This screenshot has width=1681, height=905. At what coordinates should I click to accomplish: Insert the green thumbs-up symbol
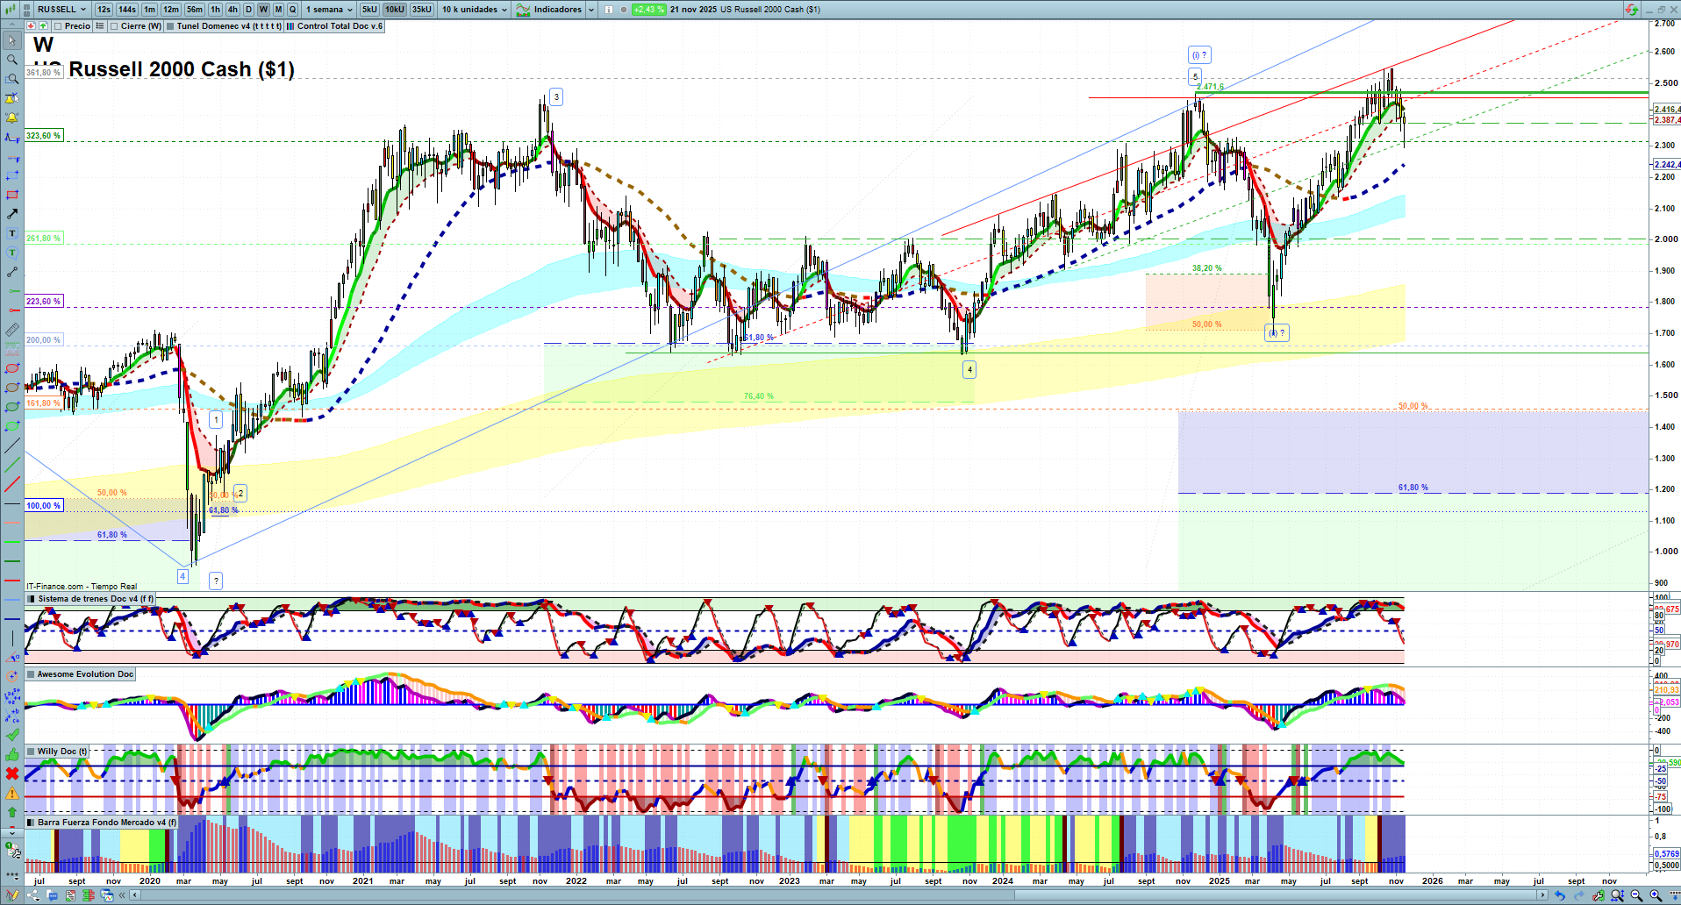point(12,754)
